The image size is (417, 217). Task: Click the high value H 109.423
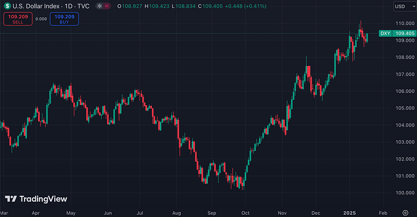[x=157, y=6]
